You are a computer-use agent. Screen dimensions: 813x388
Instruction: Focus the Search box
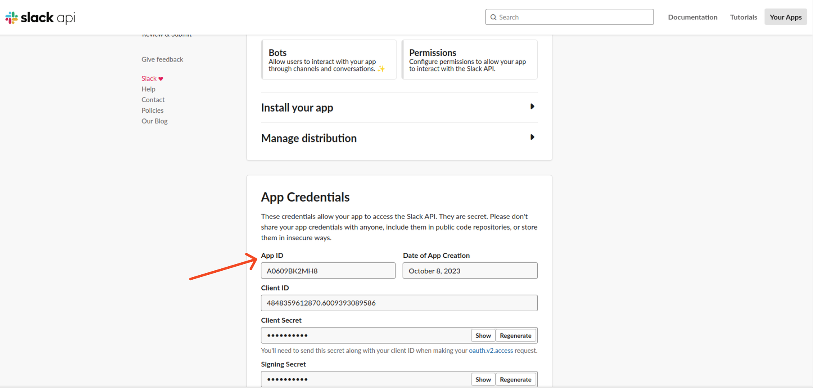(573, 17)
